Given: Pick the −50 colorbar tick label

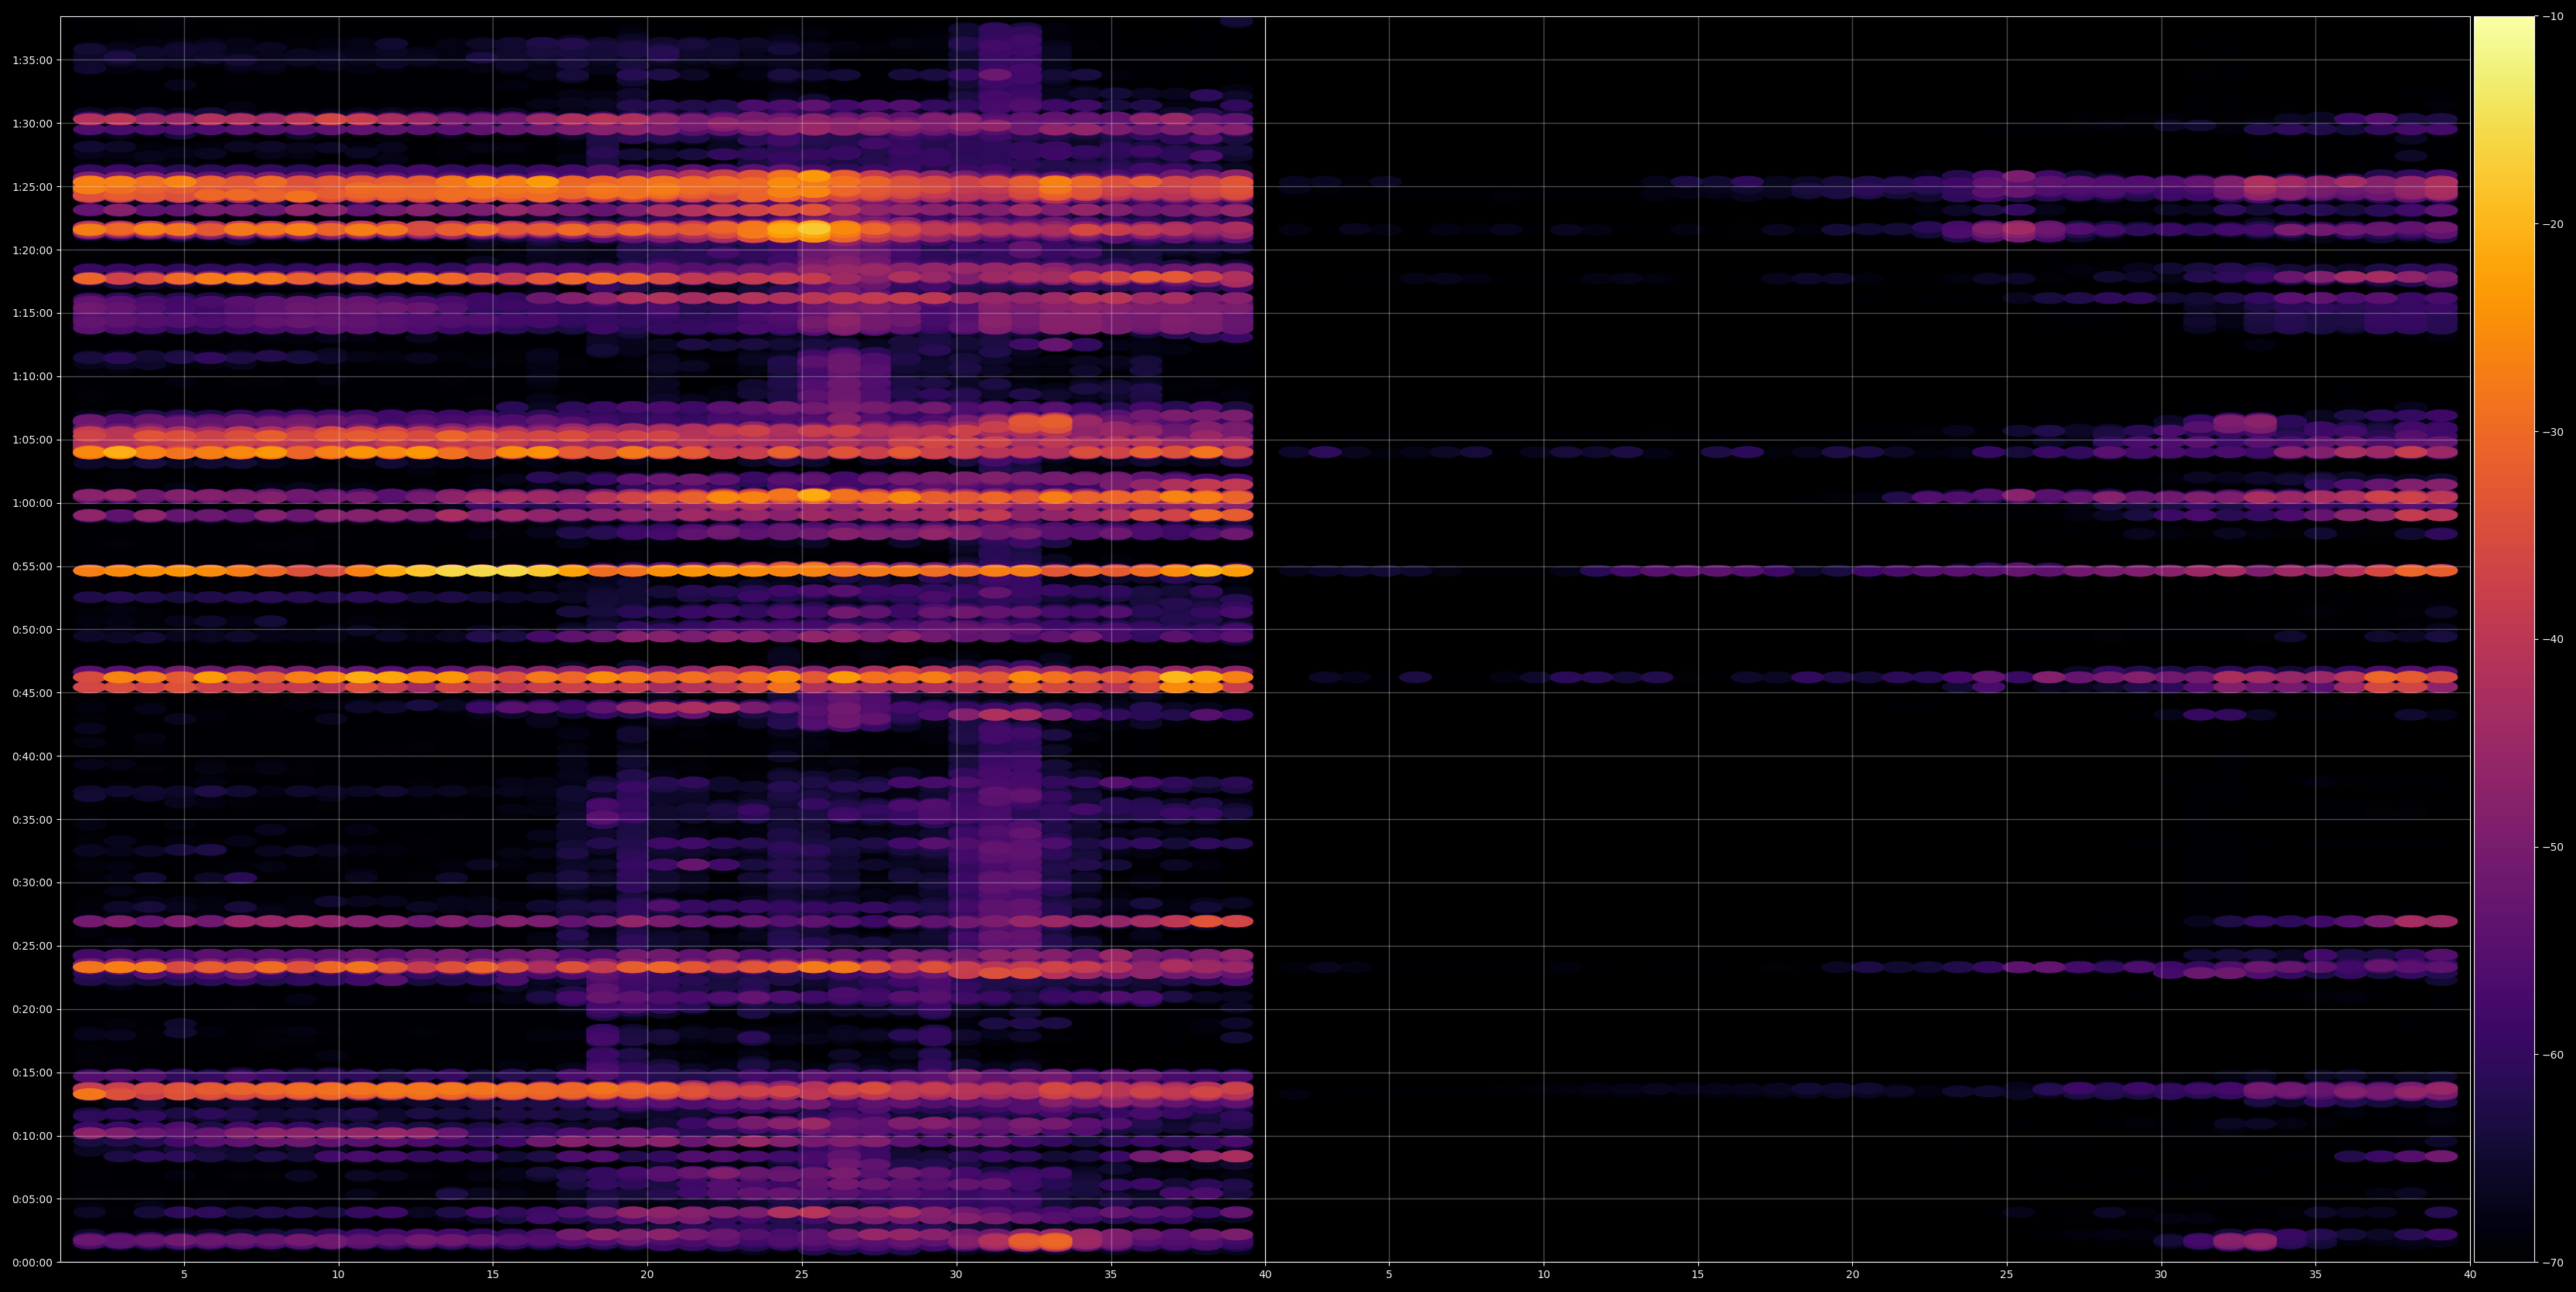Looking at the screenshot, I should (x=2553, y=848).
